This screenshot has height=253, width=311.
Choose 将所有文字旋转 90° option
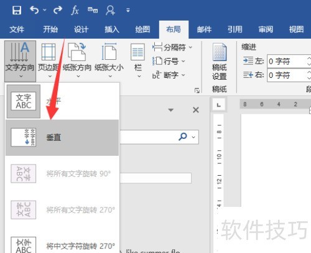[x=62, y=174]
